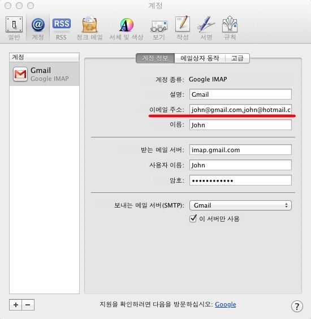
Task: Close the 계정 preferences window
Action: (x=8, y=6)
